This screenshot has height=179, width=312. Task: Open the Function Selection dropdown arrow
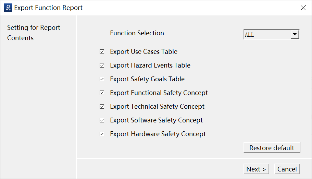(x=295, y=35)
